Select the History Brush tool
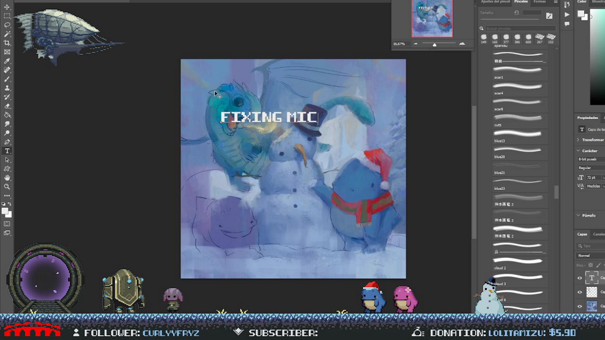Viewport: 605px width, 340px height. (x=7, y=97)
